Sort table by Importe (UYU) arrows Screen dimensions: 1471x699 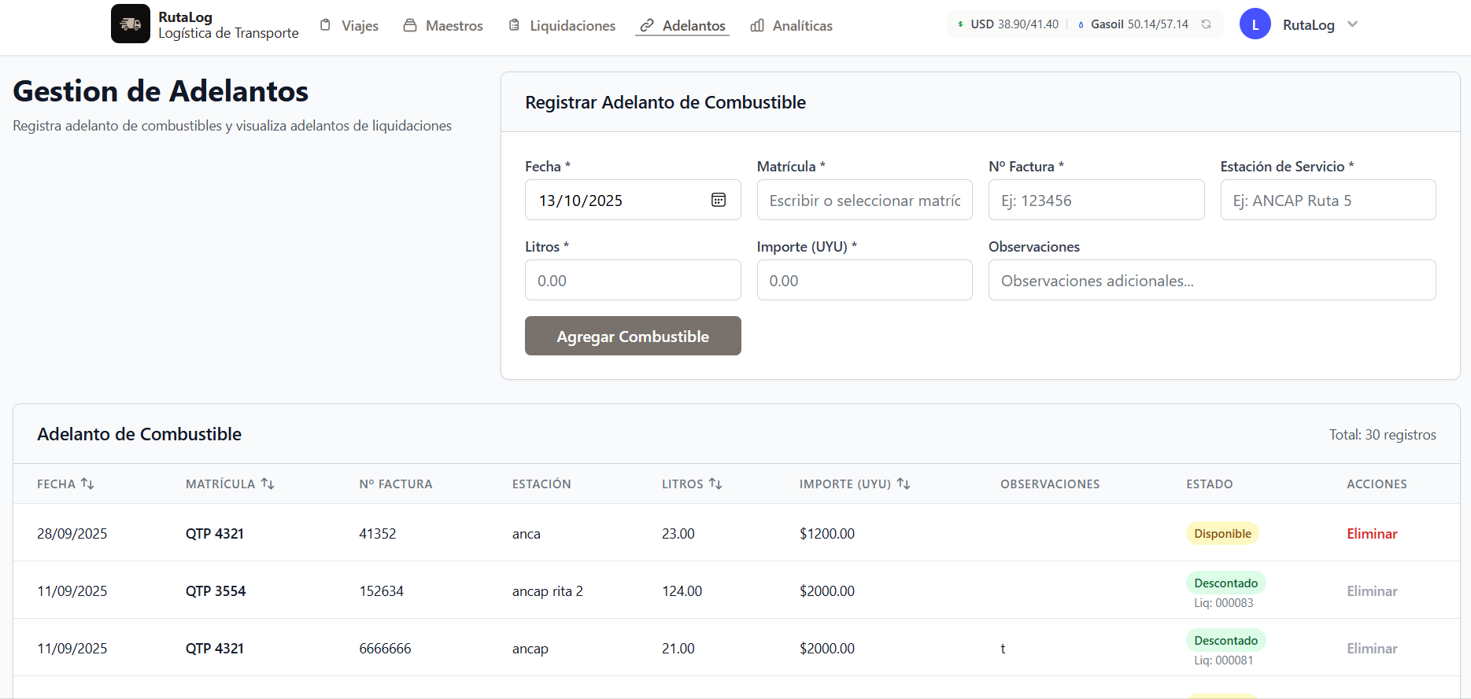pyautogui.click(x=904, y=484)
